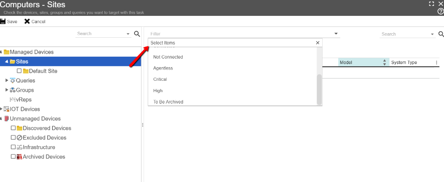Select the Not Connected filter option
Image resolution: width=444 pixels, height=182 pixels.
(x=233, y=57)
